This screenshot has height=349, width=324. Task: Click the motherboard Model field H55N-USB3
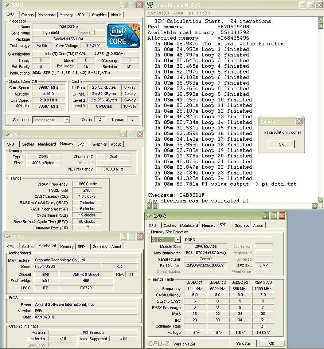coord(67,266)
